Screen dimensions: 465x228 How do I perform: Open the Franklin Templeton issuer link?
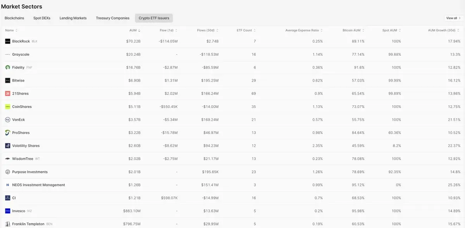[28, 224]
